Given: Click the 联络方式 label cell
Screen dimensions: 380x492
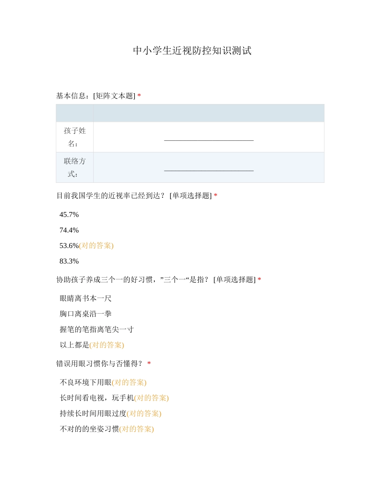Looking at the screenshot, I should point(75,168).
